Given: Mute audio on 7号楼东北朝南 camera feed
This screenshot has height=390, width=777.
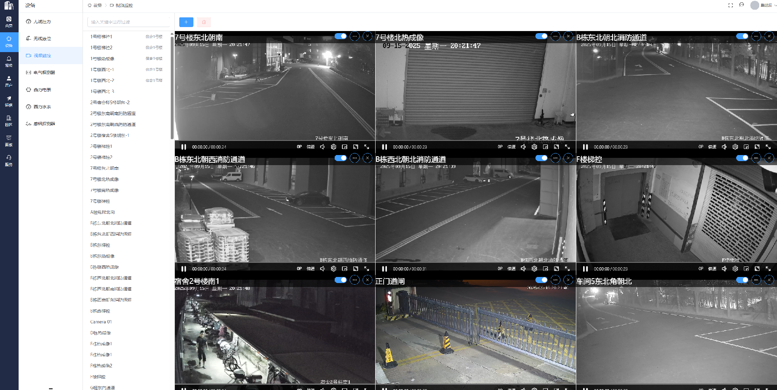Looking at the screenshot, I should 323,147.
